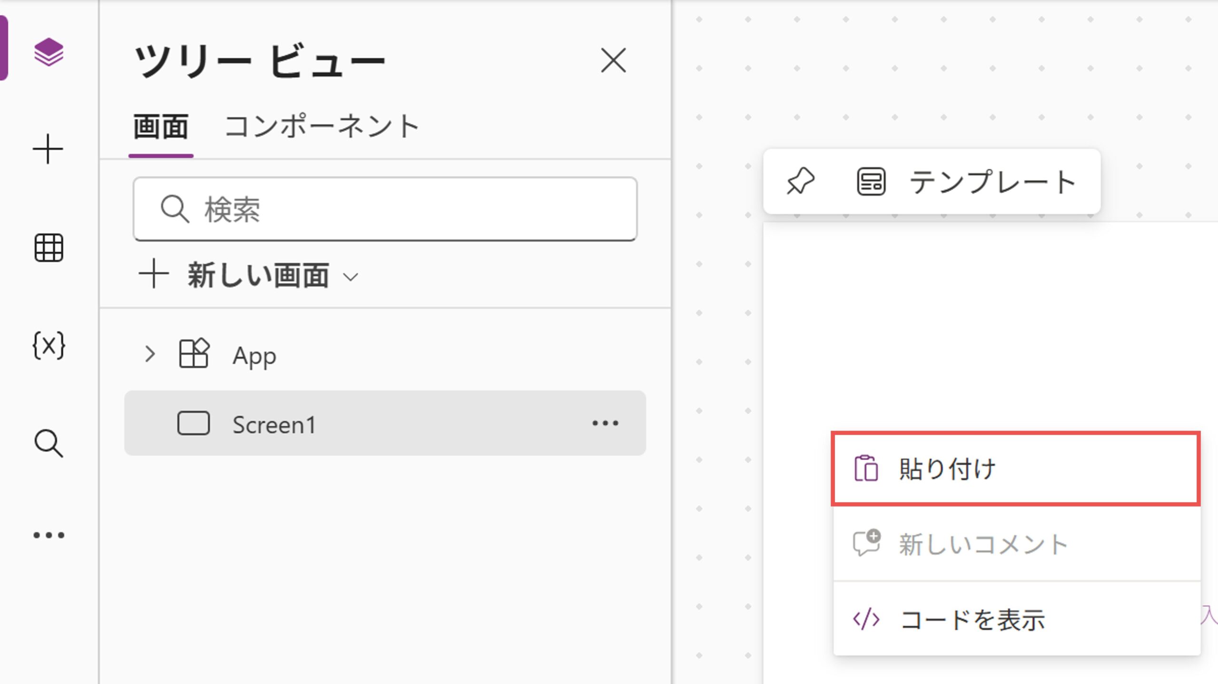Click the Insert plus icon in sidebar
Viewport: 1218px width, 684px height.
48,149
